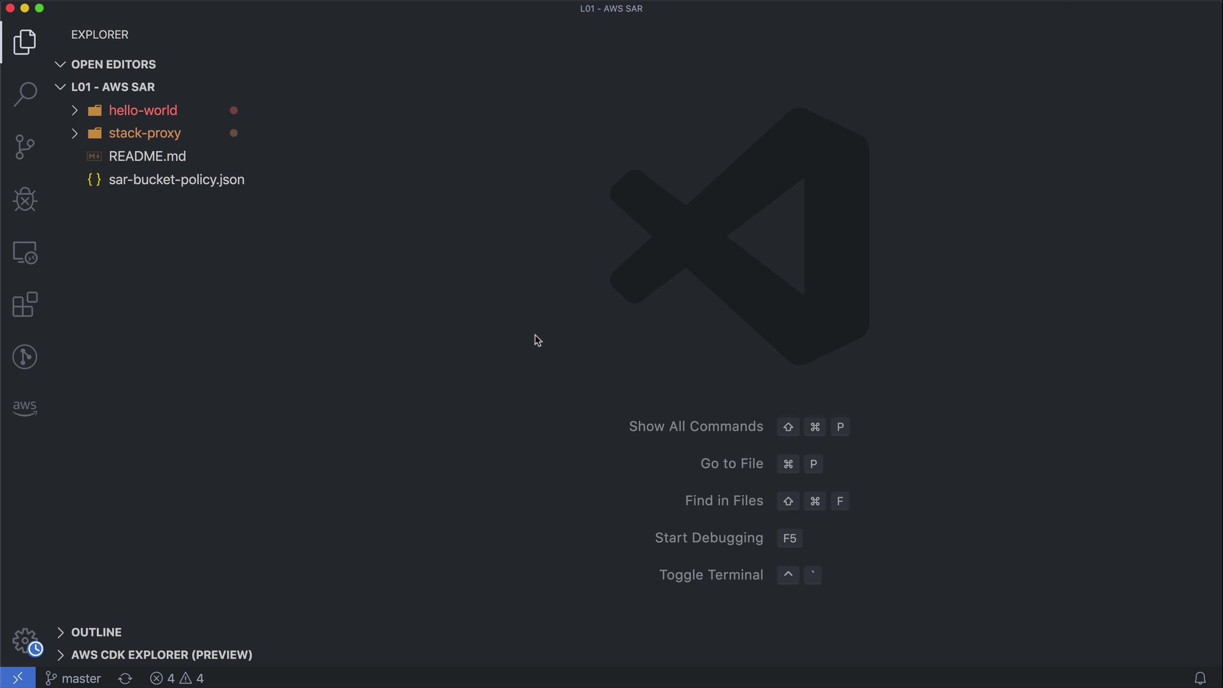Click the Manage gear icon
Image resolution: width=1223 pixels, height=688 pixels.
(25, 640)
